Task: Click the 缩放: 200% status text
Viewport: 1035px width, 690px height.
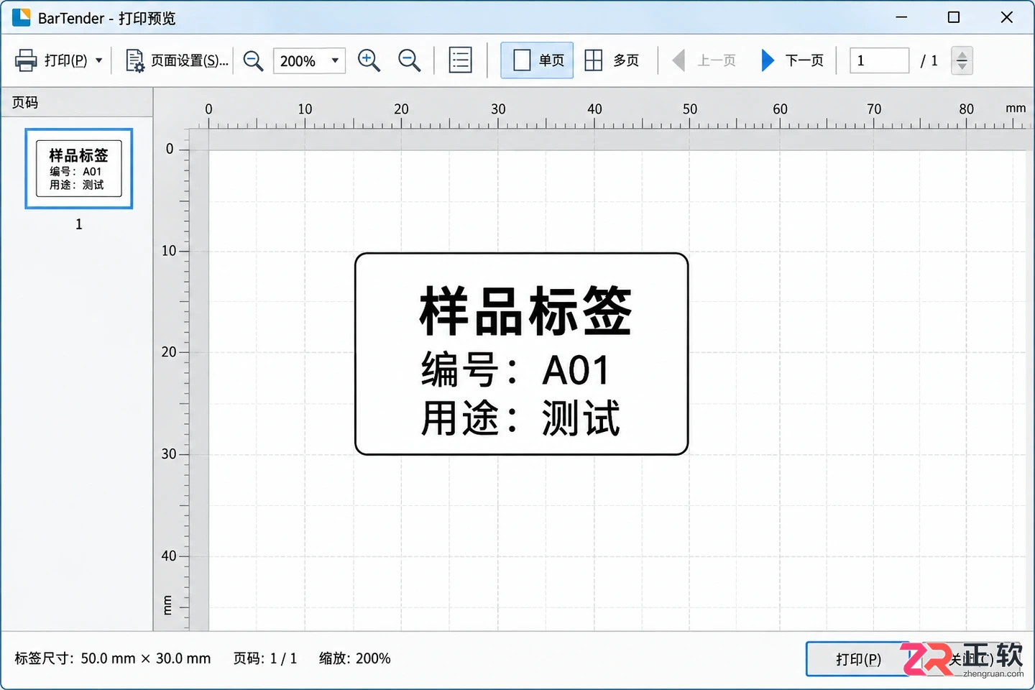Action: pos(355,658)
